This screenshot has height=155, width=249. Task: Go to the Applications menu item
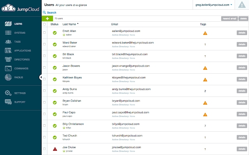pyautogui.click(x=23, y=51)
